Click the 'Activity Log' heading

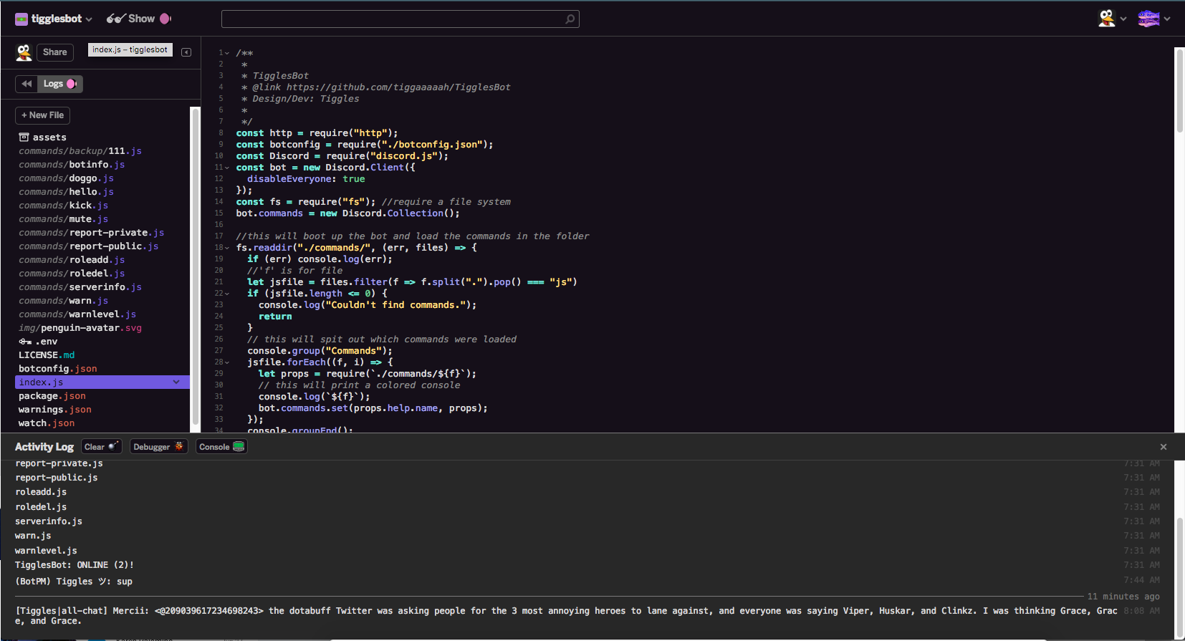(x=44, y=447)
